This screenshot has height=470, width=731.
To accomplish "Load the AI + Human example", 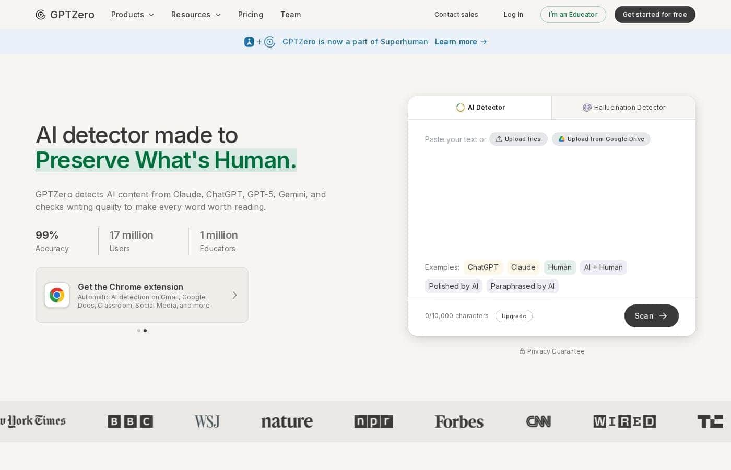I will 604,267.
